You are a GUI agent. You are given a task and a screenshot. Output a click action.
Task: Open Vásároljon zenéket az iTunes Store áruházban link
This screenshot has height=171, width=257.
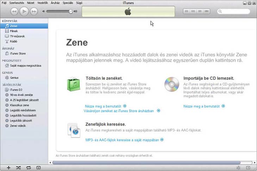pyautogui.click(x=119, y=111)
